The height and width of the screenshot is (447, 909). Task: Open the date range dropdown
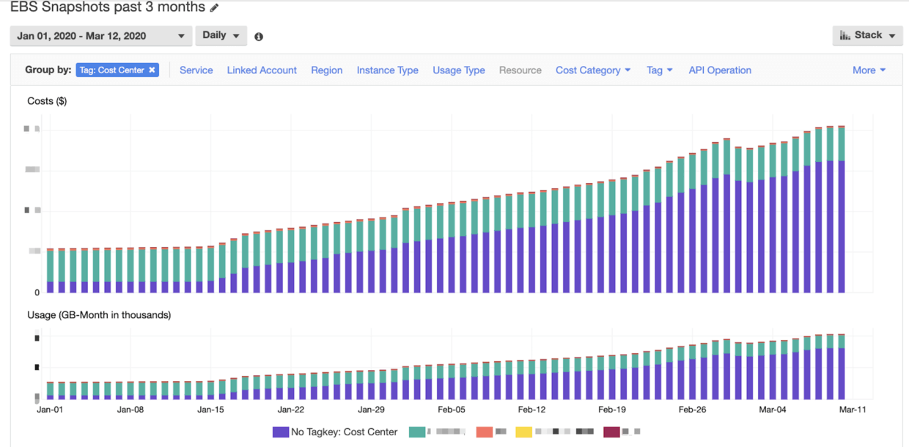click(101, 36)
